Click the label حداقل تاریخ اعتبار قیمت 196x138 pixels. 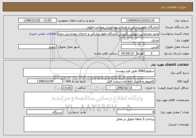173,88
